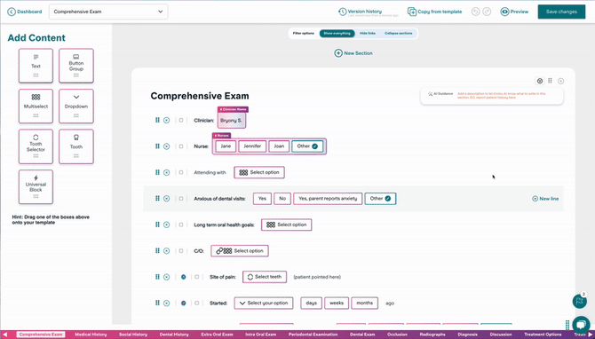Select the Hide links filter option
595x339 pixels.
368,34
